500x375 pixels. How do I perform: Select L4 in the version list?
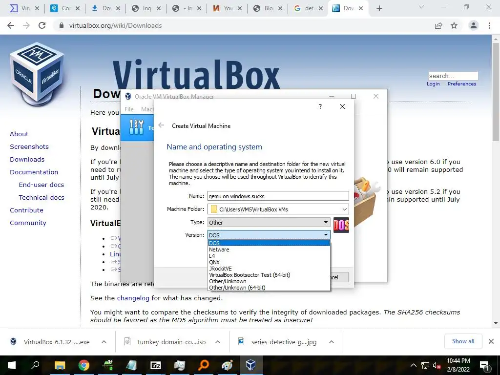(x=269, y=256)
